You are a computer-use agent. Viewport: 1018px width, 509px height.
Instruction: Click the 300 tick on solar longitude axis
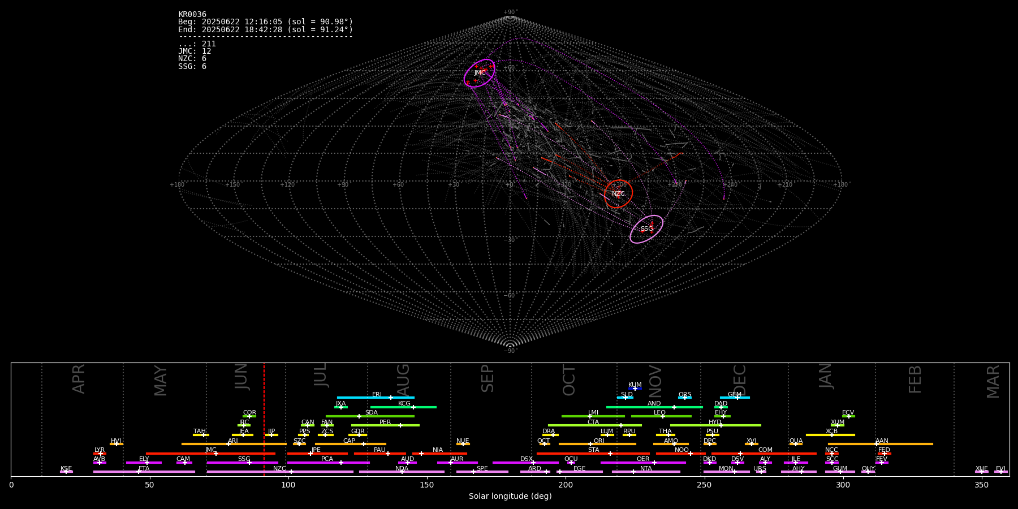coord(843,485)
